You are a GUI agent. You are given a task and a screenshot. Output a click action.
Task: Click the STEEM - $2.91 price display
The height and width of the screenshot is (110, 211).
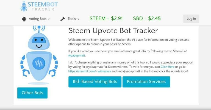click(x=106, y=19)
